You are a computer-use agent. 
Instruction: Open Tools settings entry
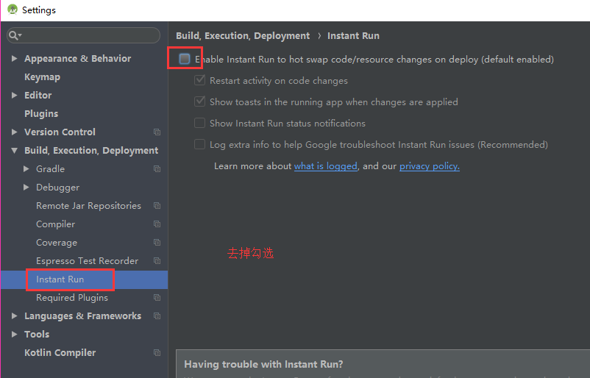pyautogui.click(x=37, y=335)
